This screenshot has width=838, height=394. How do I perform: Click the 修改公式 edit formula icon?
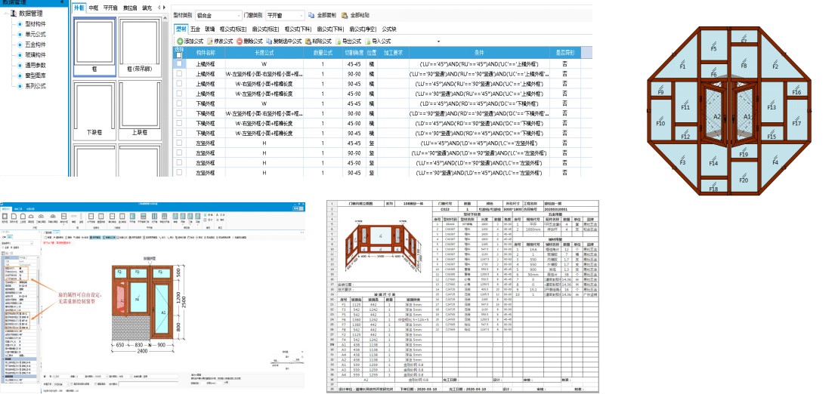point(211,41)
